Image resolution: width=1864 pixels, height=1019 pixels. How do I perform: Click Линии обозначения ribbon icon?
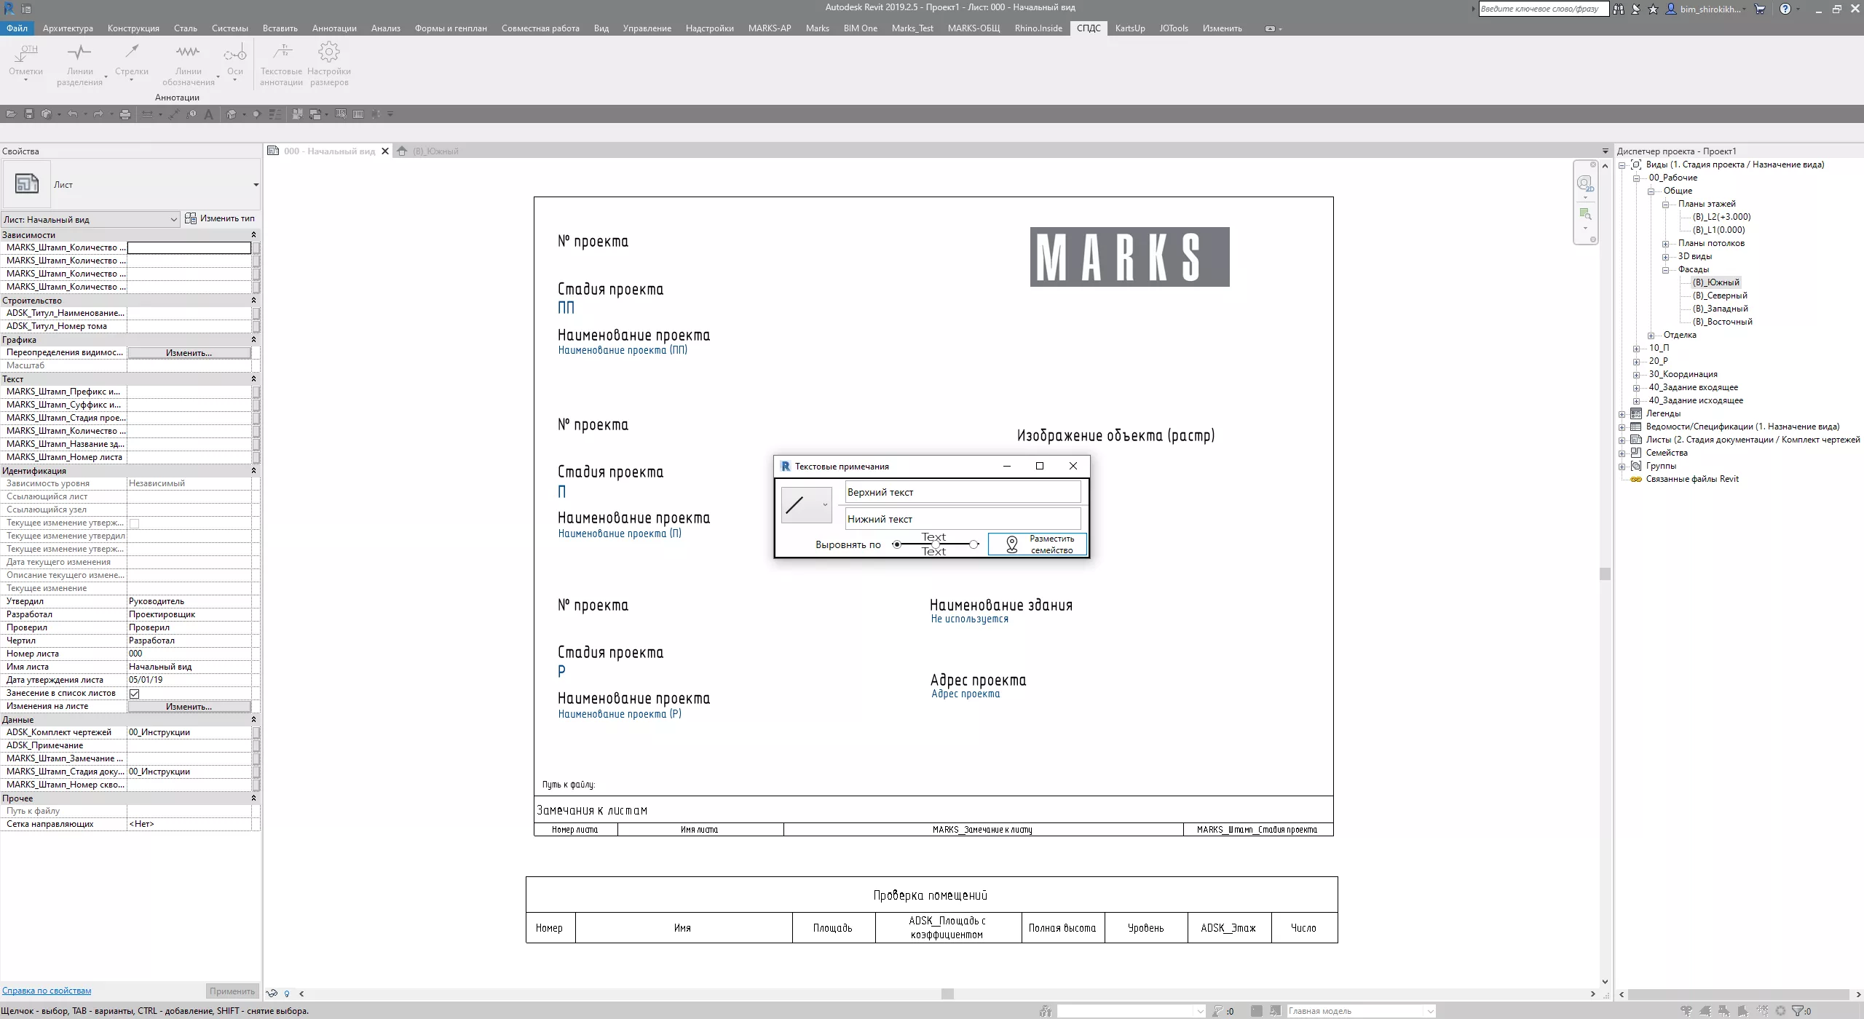(x=188, y=53)
